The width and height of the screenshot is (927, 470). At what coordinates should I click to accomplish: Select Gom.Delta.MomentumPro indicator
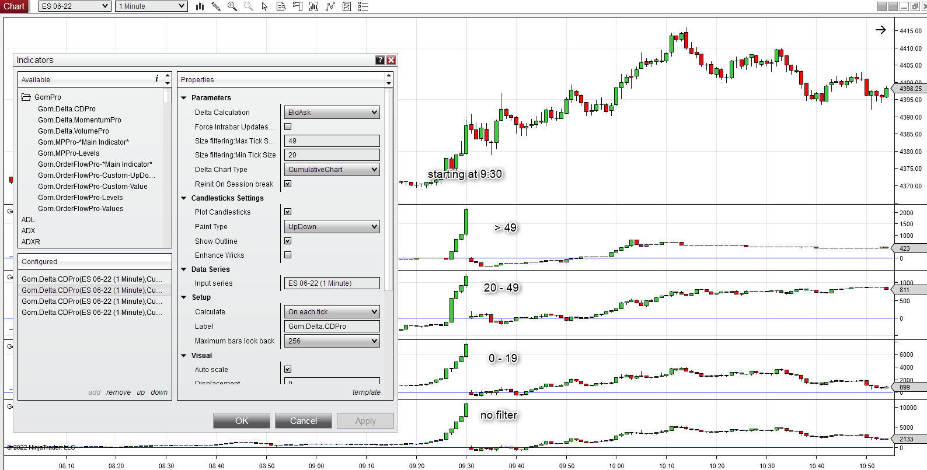79,120
